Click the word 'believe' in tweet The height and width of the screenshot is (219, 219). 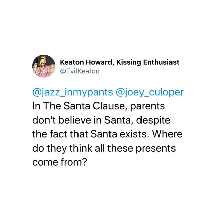[74, 120]
